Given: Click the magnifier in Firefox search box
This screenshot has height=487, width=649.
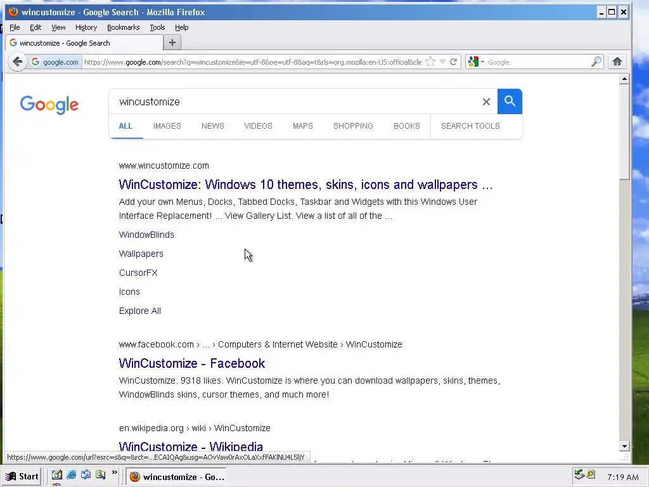Looking at the screenshot, I should [596, 62].
